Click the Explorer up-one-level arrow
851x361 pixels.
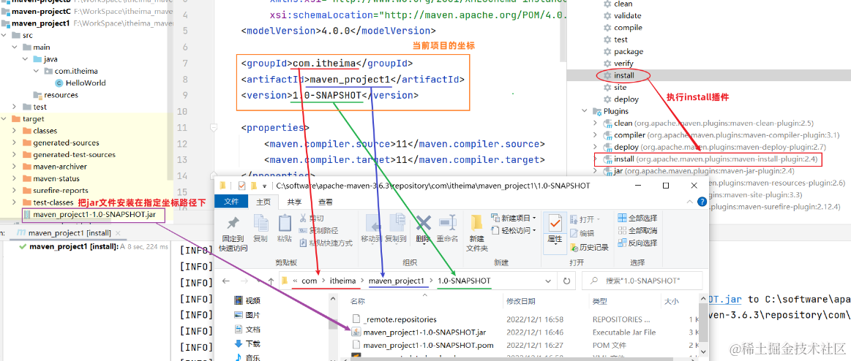272,281
